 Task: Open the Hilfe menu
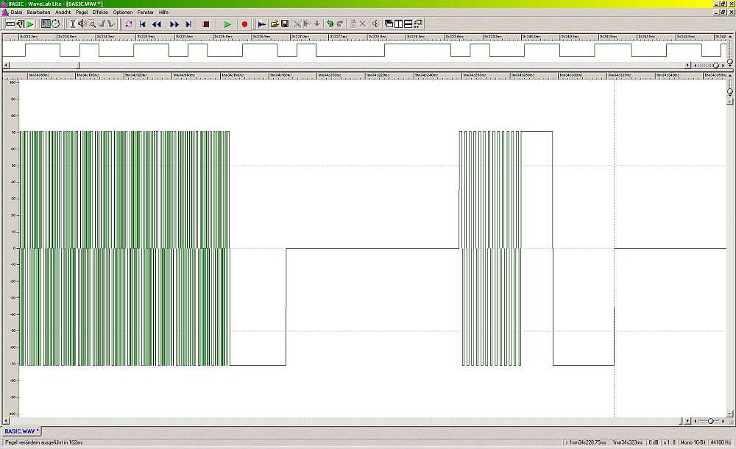(164, 13)
